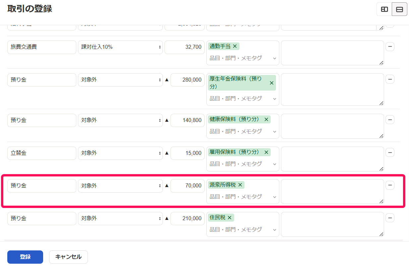The image size is (409, 267).
Task: Open the 対象外 dropdown in the 70,000 row
Action: 120,186
